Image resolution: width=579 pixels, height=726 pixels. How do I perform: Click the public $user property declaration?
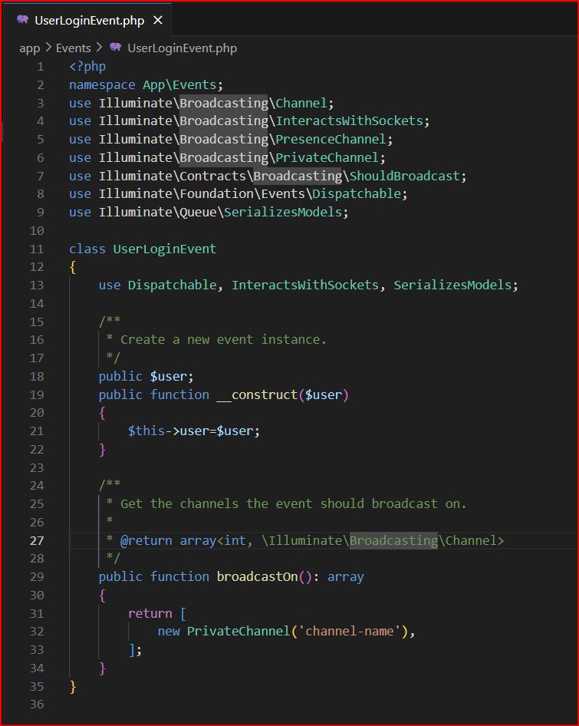click(146, 376)
